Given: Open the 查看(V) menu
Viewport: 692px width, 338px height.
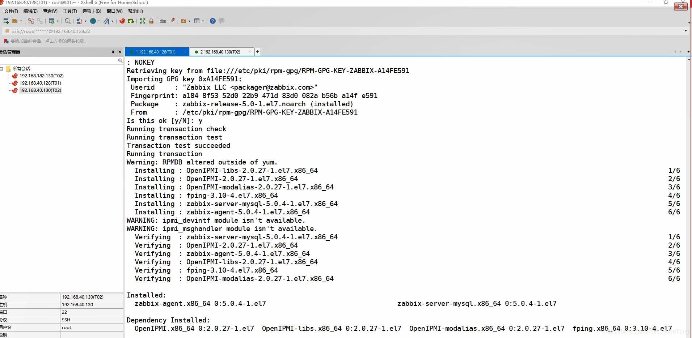Looking at the screenshot, I should pyautogui.click(x=50, y=11).
